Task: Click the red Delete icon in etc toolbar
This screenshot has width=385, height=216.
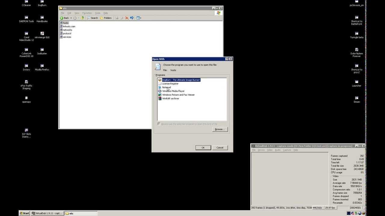Action: point(127,18)
